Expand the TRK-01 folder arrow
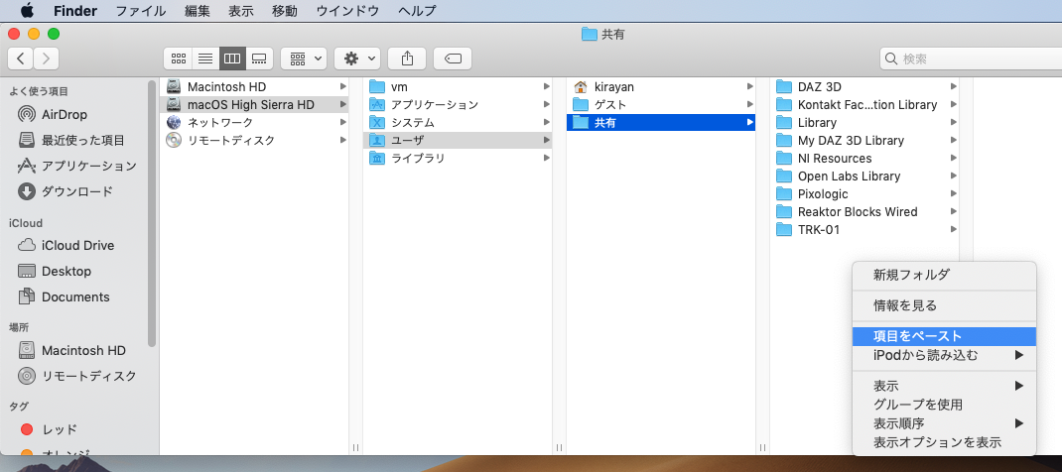This screenshot has width=1062, height=472. [x=953, y=229]
